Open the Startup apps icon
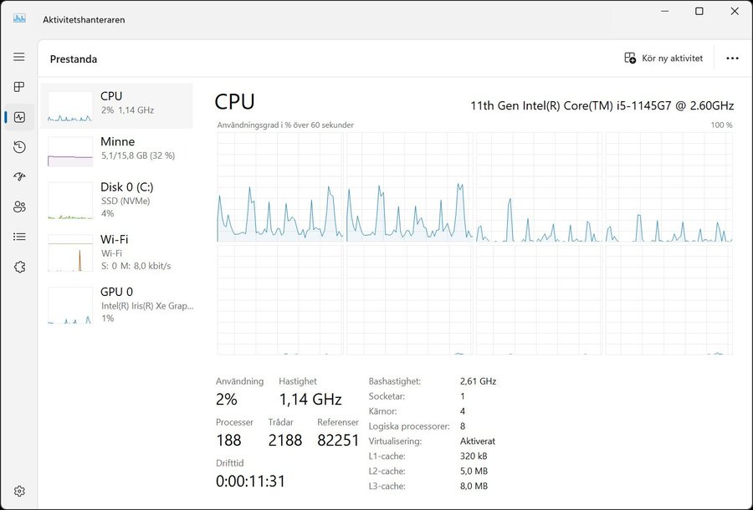753x510 pixels. point(19,177)
